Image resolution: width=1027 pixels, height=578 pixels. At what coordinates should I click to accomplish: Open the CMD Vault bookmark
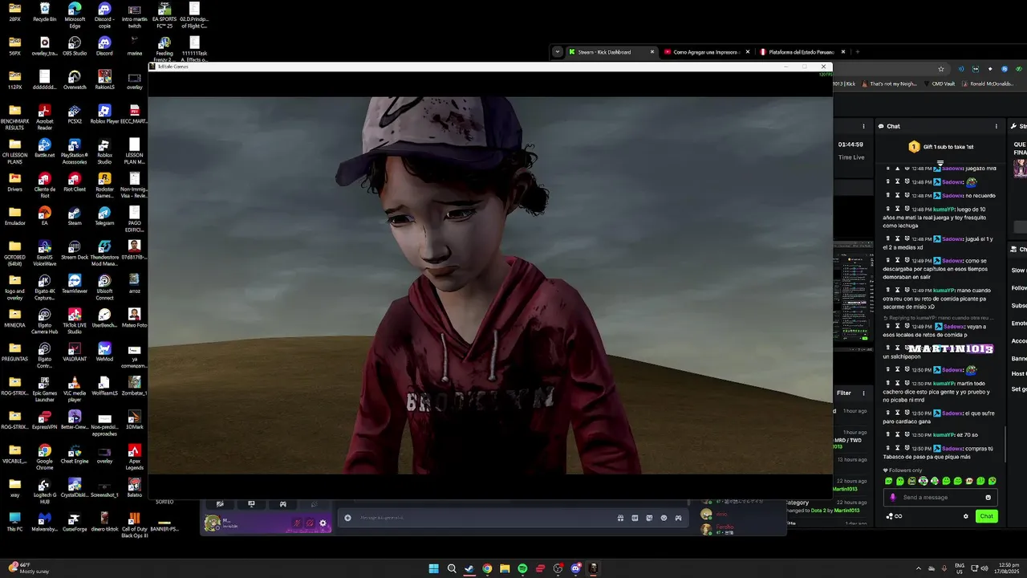point(940,83)
